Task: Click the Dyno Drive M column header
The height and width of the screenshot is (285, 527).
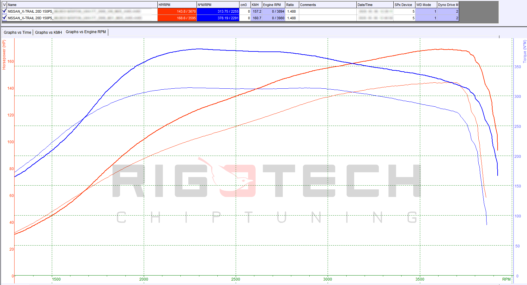Action: (x=448, y=5)
